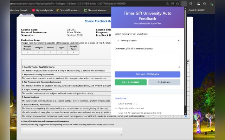
Task: Click the 'How to use:' heading
Action: click(121, 98)
